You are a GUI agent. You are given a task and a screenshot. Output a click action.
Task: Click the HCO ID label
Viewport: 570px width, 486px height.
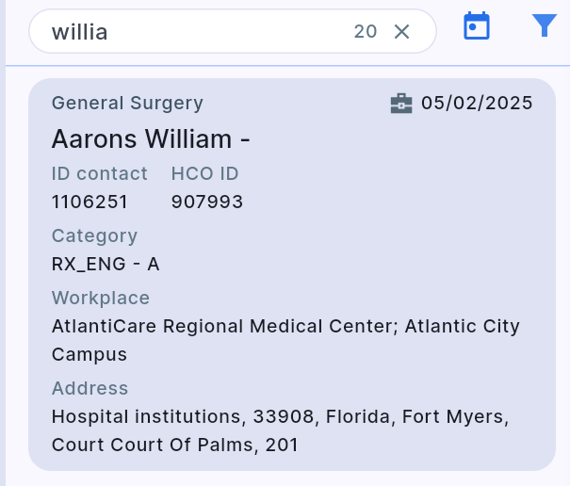(204, 173)
